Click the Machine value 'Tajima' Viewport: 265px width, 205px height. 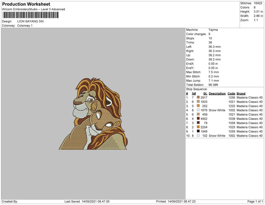point(213,30)
